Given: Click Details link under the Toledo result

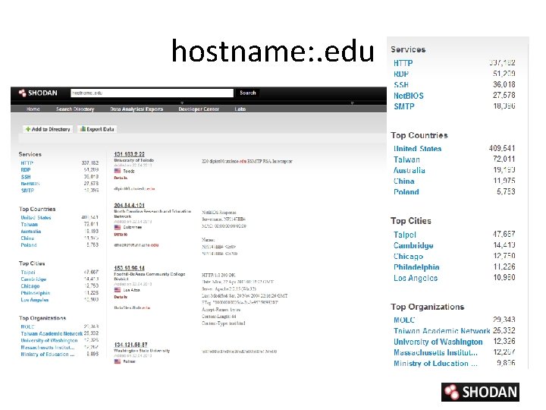Looking at the screenshot, I should [121, 178].
